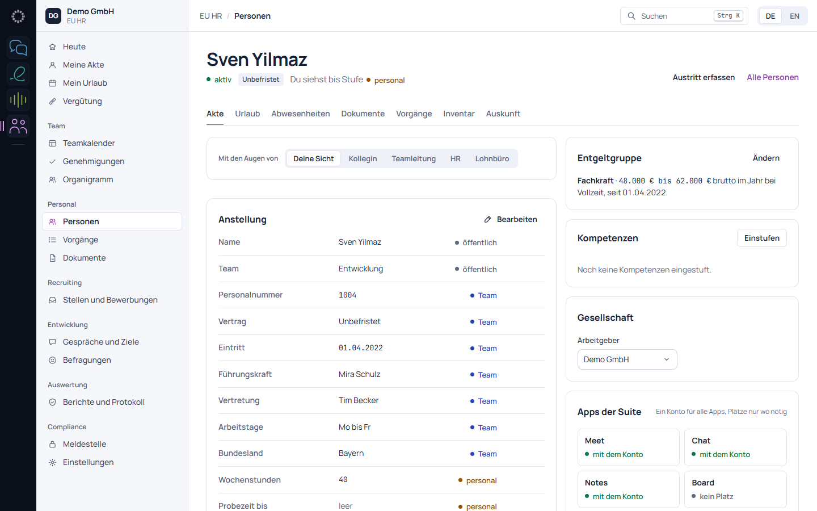Open the Alle Personen link
This screenshot has width=817, height=511.
click(773, 77)
